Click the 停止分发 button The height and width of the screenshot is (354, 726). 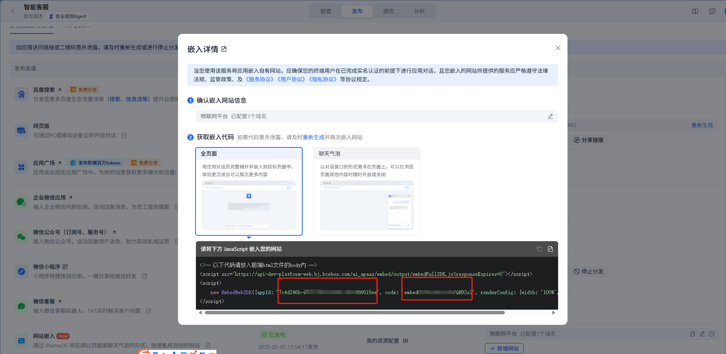(589, 272)
